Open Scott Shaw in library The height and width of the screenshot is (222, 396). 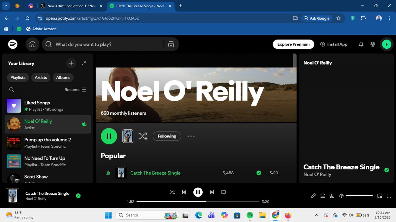point(48,178)
